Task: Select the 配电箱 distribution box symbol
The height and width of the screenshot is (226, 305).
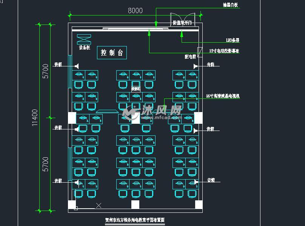Action: click(200, 52)
